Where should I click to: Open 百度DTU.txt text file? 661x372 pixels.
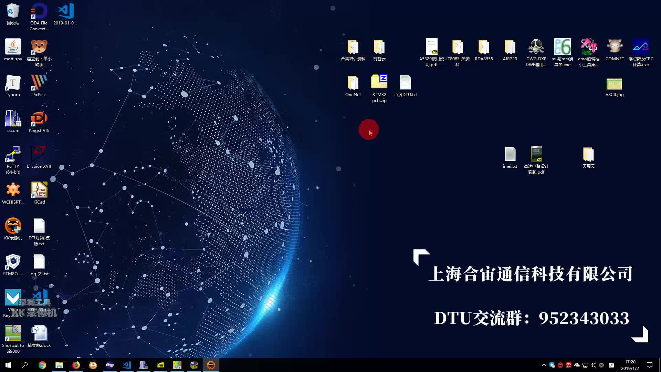click(x=406, y=82)
